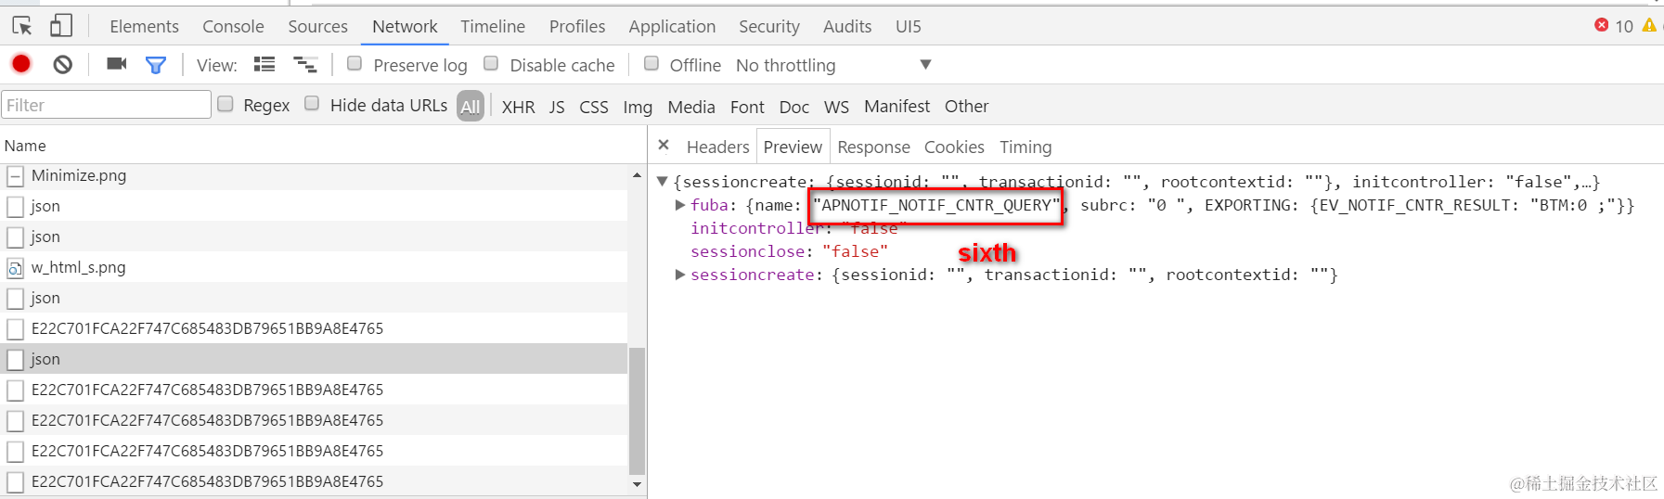Open the Timeline tab
The image size is (1664, 499).
493,27
